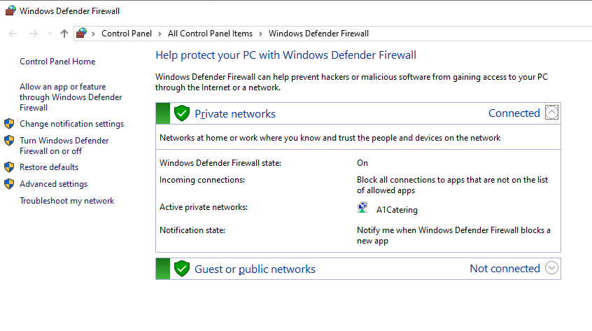This screenshot has height=331, width=592.
Task: Open breadcrumb arrow before Control Panel
Action: coord(93,34)
